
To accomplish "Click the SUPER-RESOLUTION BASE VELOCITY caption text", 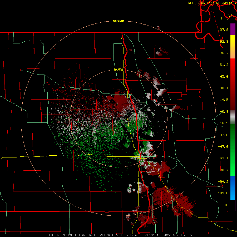I will [x=83, y=235].
